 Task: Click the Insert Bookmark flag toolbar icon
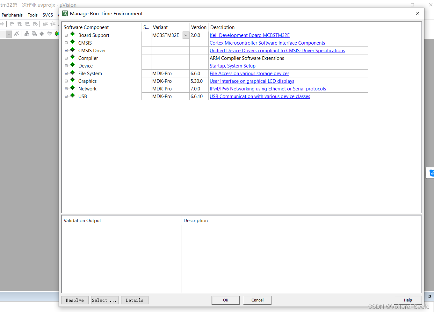(x=12, y=24)
